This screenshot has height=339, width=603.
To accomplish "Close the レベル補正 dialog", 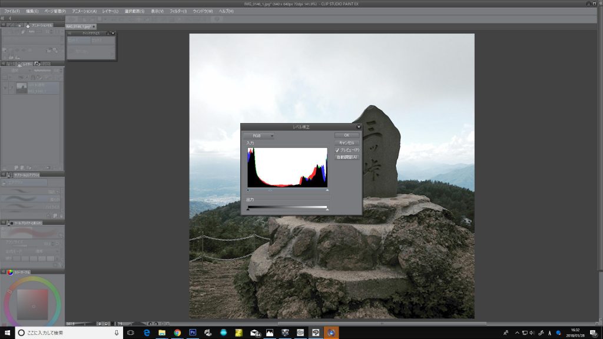I will click(359, 127).
